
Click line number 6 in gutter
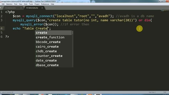[2, 37]
